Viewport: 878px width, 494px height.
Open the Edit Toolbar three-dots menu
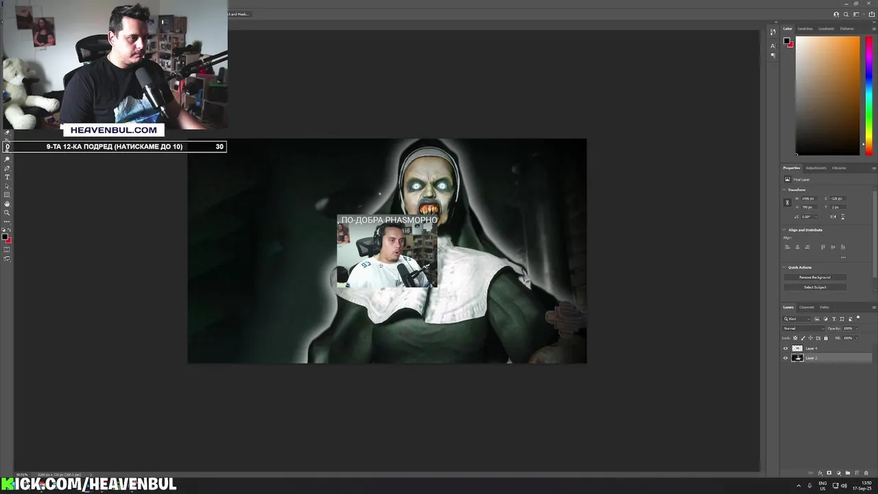(x=7, y=222)
